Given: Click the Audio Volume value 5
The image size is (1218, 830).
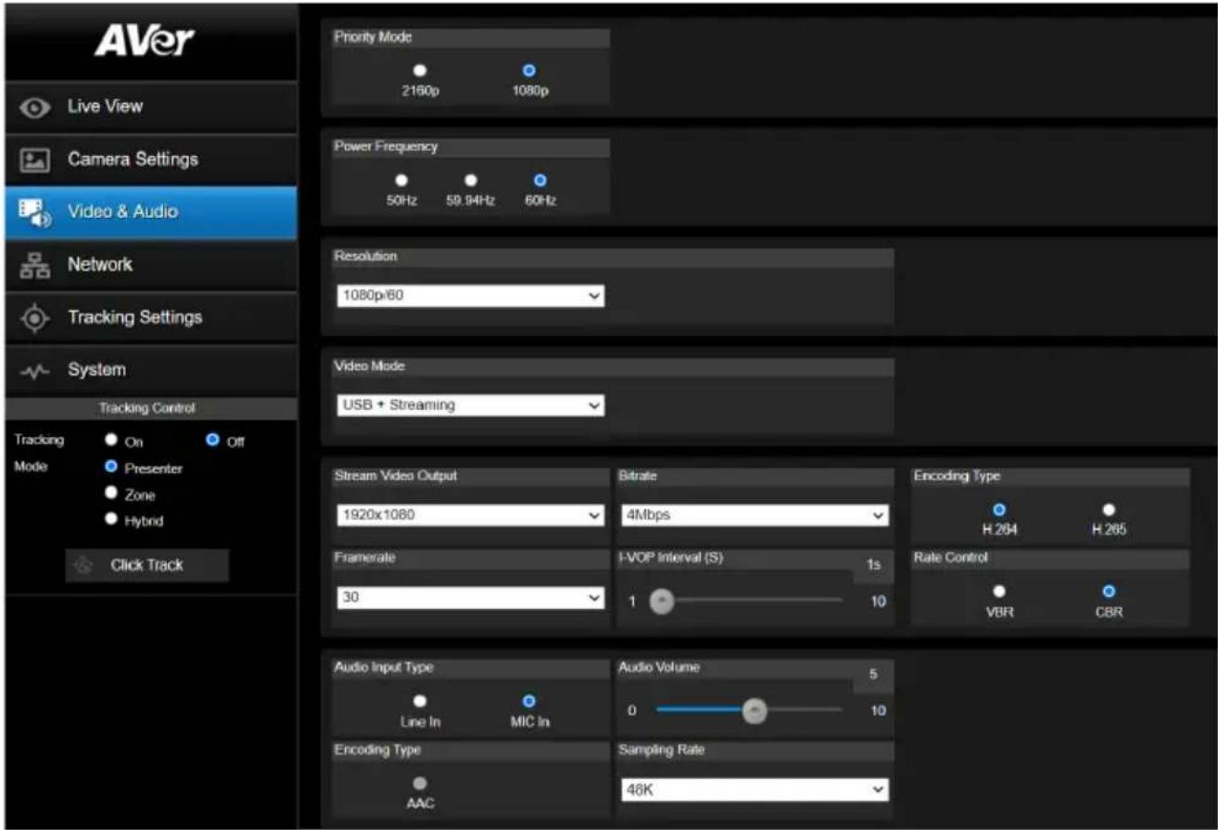Looking at the screenshot, I should [873, 676].
